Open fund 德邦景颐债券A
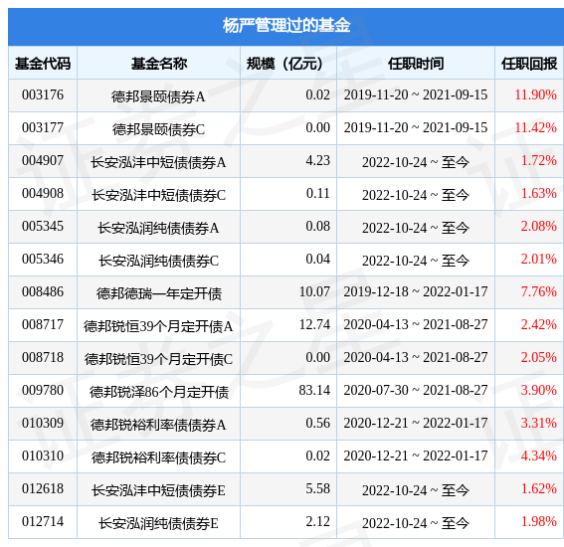The image size is (564, 547). click(158, 96)
